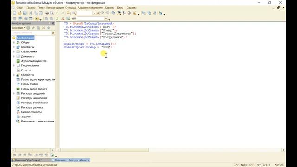
Task: Click the Cut scissors icon
Action: pyautogui.click(x=31, y=13)
